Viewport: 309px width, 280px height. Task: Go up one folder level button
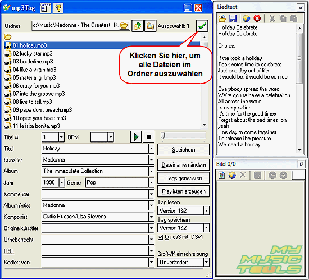click(137, 26)
